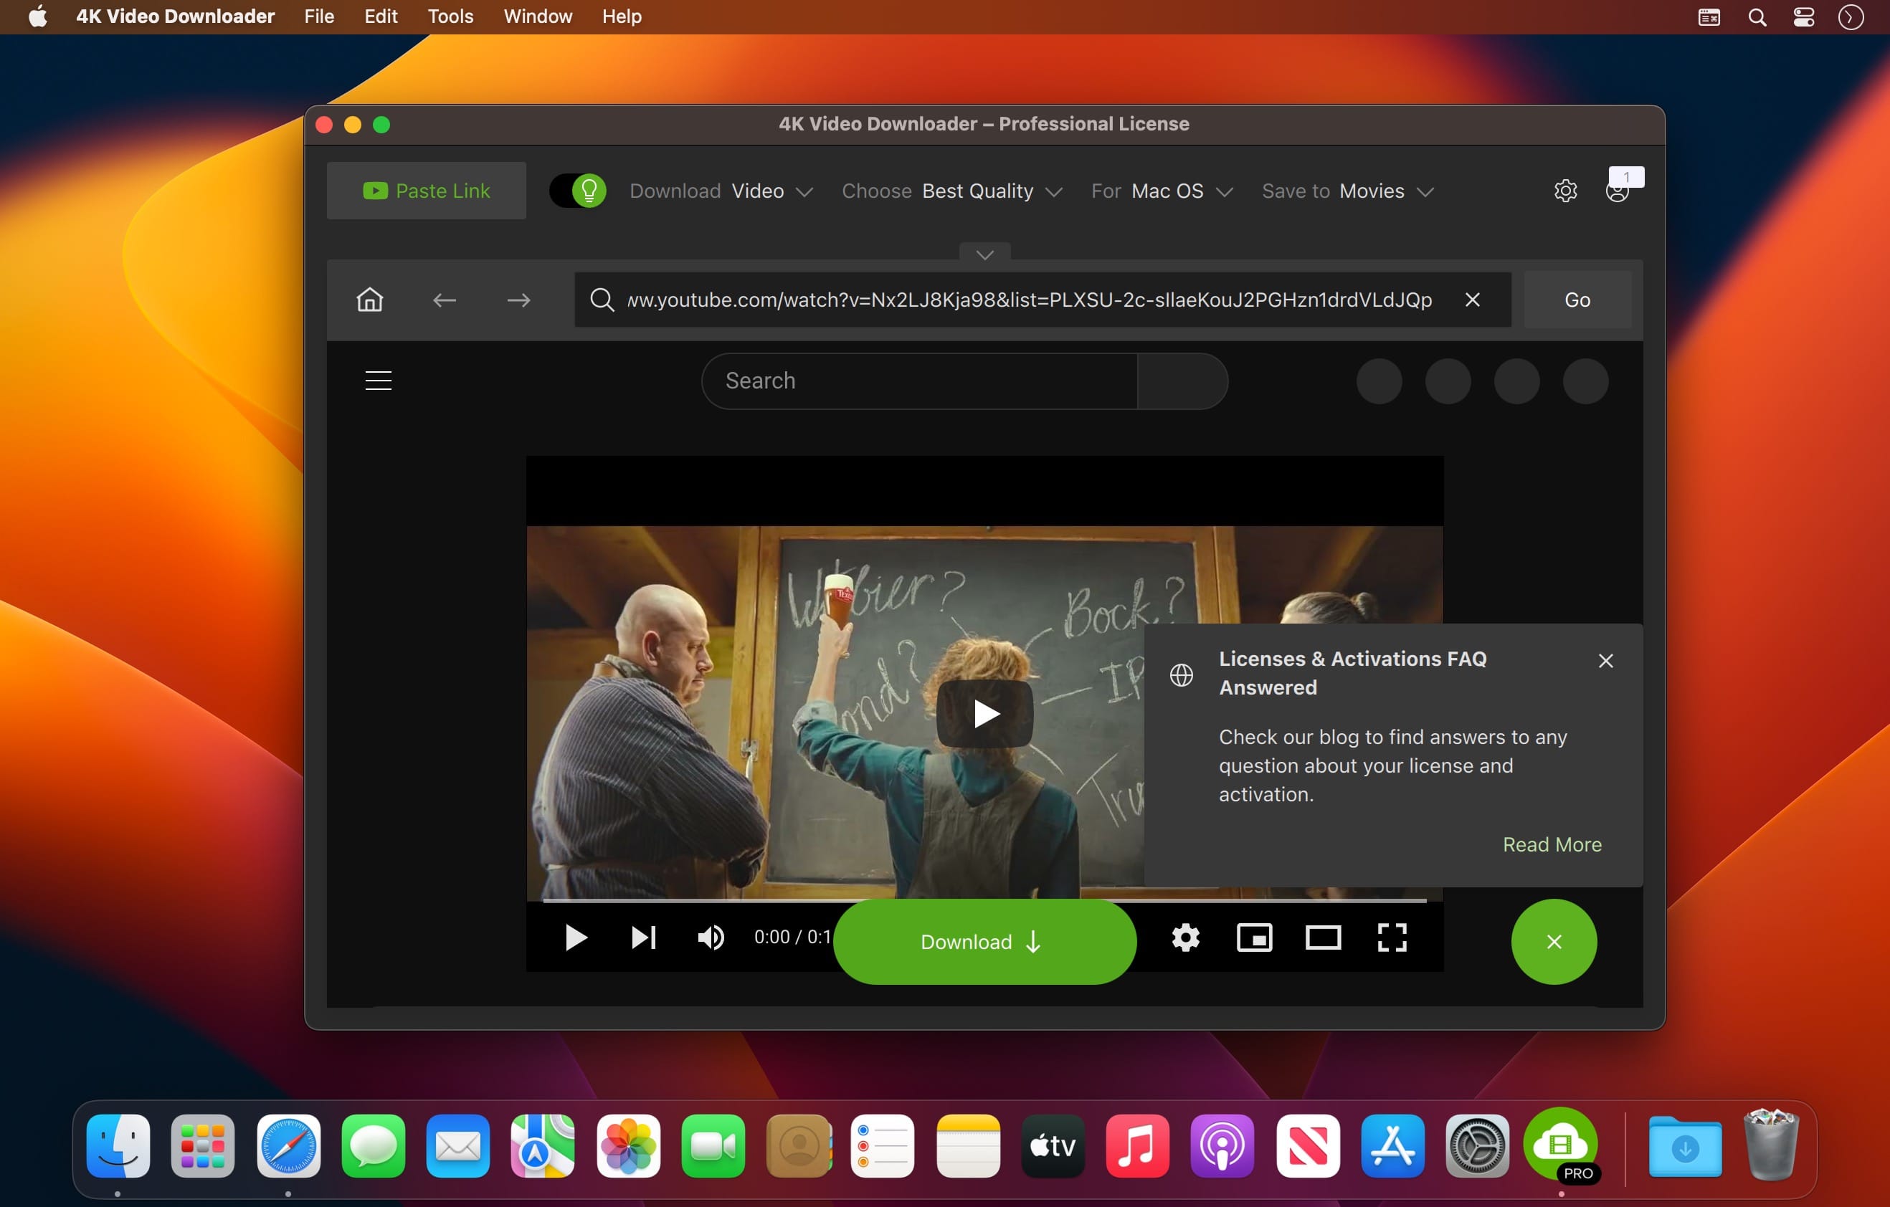Click the theater mode icon
The width and height of the screenshot is (1890, 1207).
tap(1322, 940)
